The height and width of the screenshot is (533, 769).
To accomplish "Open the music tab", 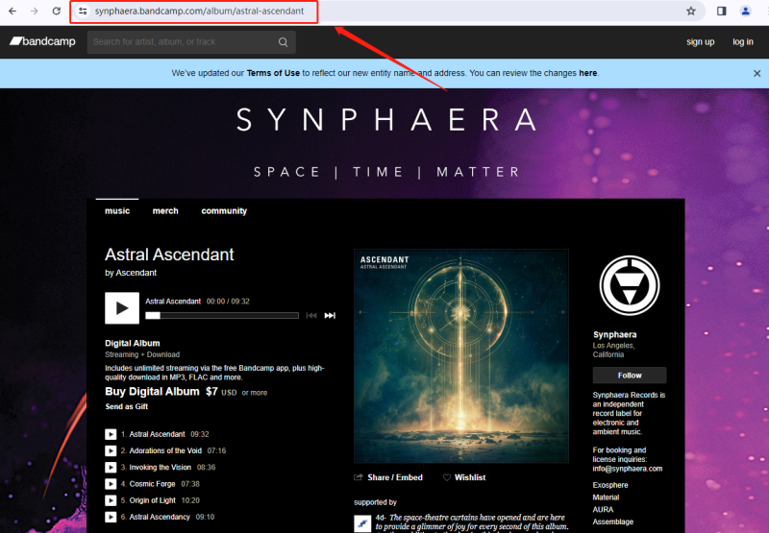I will [x=117, y=211].
